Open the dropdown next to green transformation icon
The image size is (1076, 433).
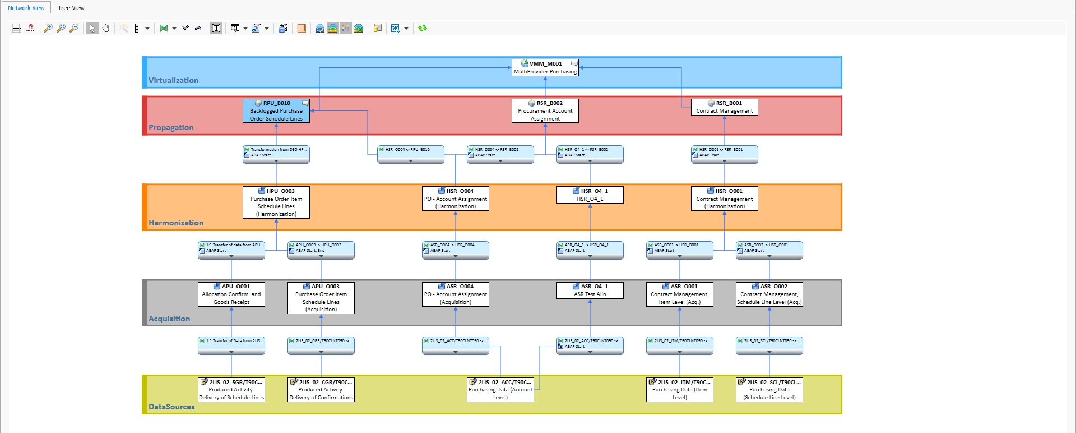(x=174, y=28)
